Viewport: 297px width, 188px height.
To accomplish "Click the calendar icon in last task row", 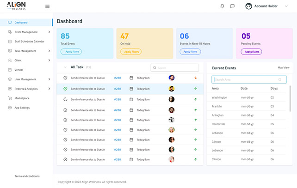I will (131, 159).
